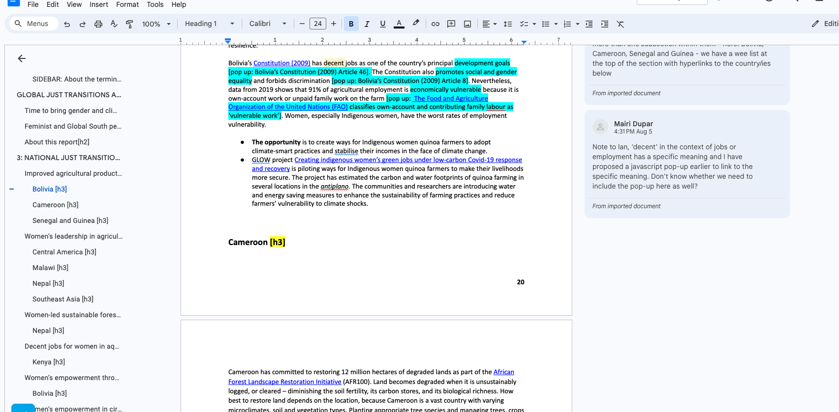Click the font size input field
Image resolution: width=839 pixels, height=412 pixels.
pyautogui.click(x=318, y=24)
